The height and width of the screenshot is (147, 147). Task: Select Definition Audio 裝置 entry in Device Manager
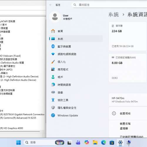click(x=12, y=63)
